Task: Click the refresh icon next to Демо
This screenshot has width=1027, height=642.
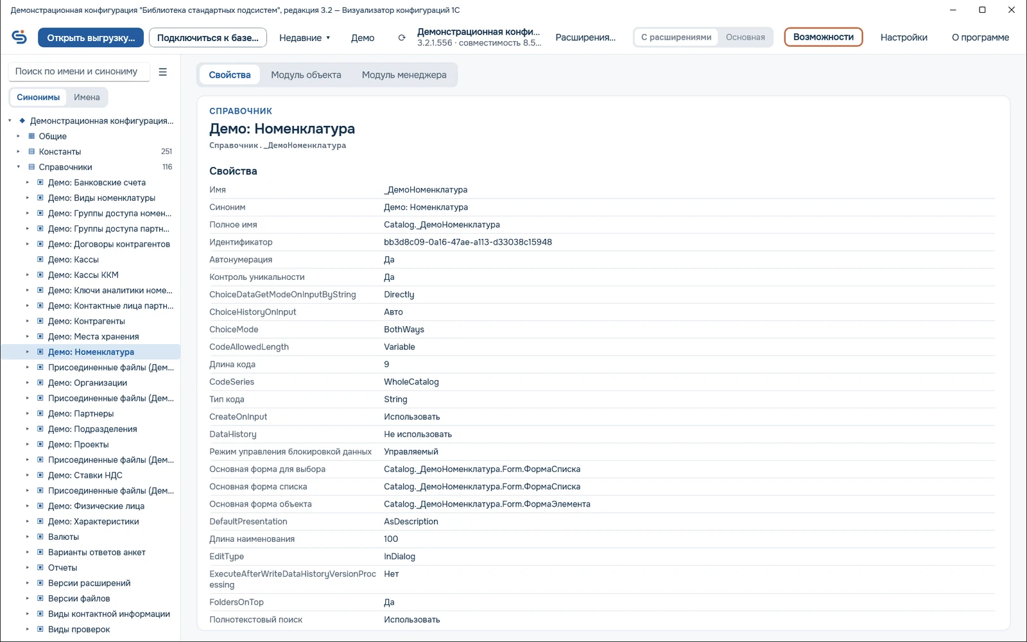Action: click(x=402, y=38)
